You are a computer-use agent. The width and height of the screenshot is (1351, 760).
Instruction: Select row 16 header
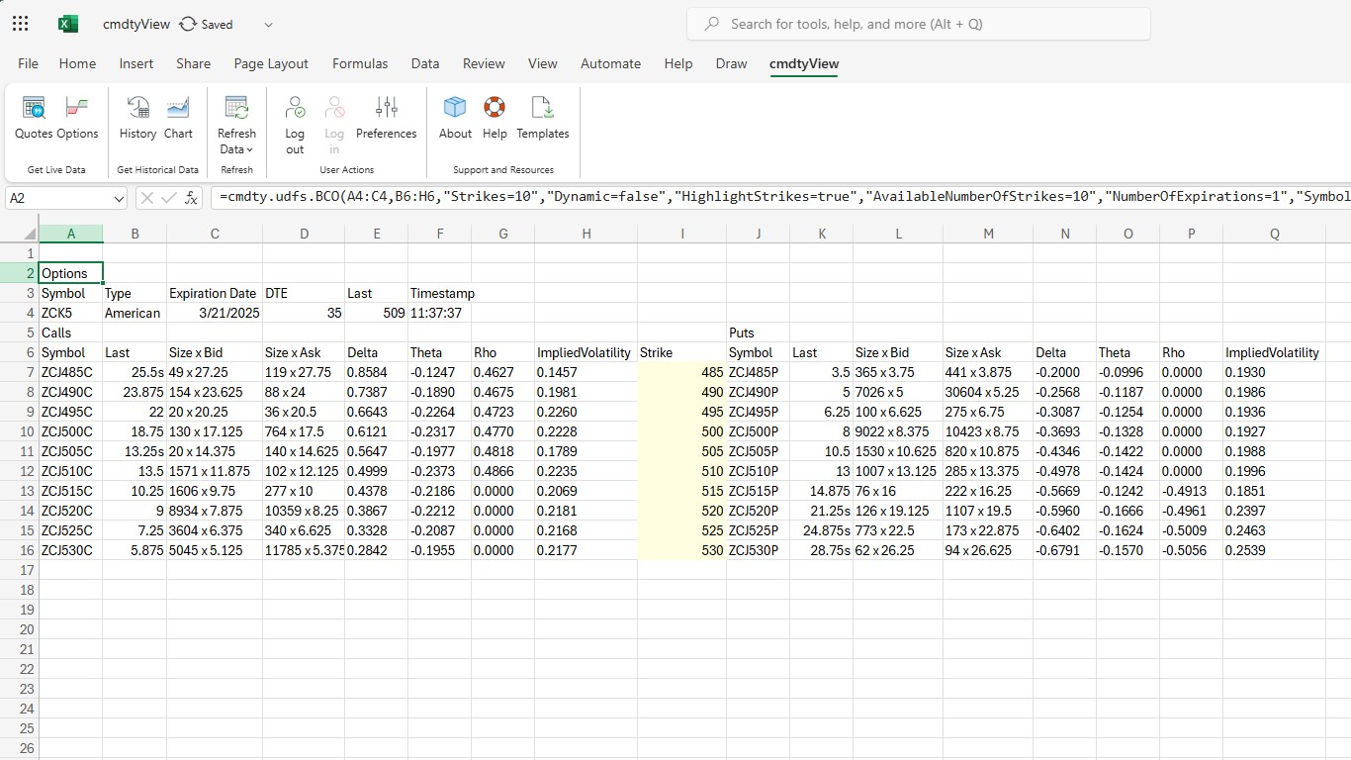coord(20,550)
